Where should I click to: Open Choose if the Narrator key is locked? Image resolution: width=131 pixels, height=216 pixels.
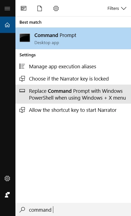tap(73, 79)
